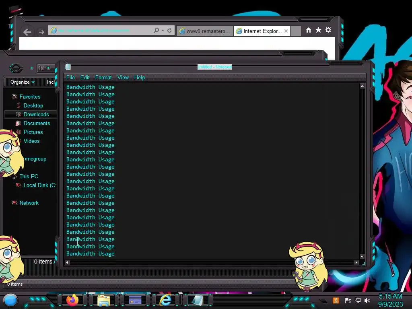Open the purple window taskbar app

pos(135,300)
